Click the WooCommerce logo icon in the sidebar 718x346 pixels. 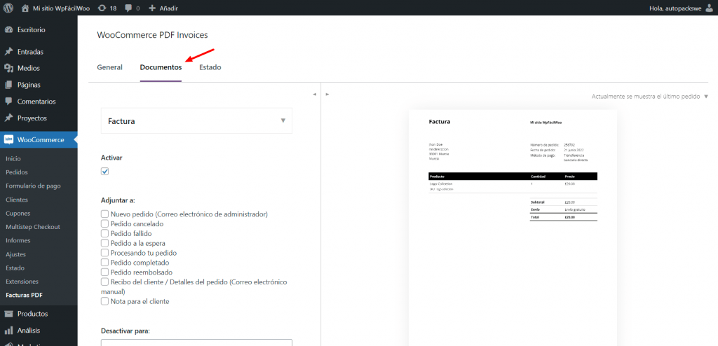pyautogui.click(x=8, y=139)
